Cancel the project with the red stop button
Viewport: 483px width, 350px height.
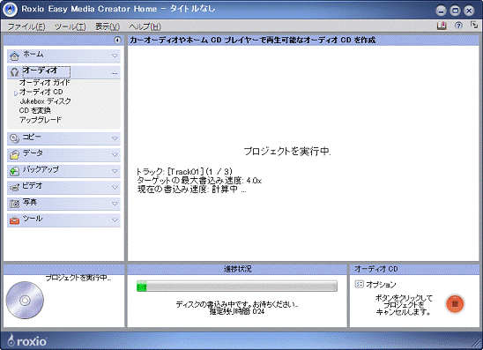455,304
